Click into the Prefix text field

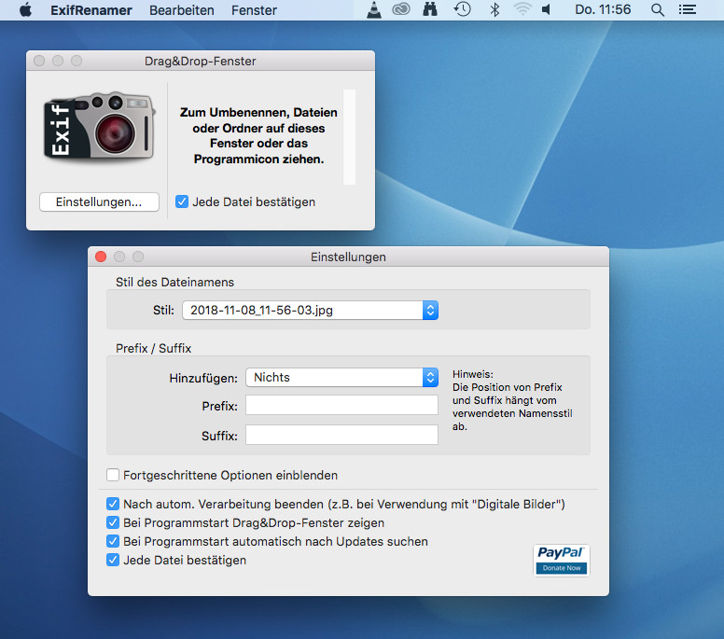click(x=341, y=406)
